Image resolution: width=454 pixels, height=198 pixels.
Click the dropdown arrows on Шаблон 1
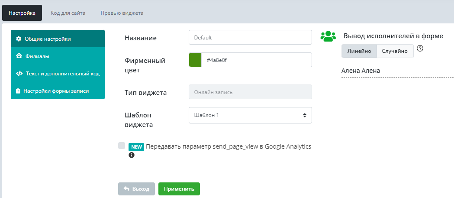[305, 115]
